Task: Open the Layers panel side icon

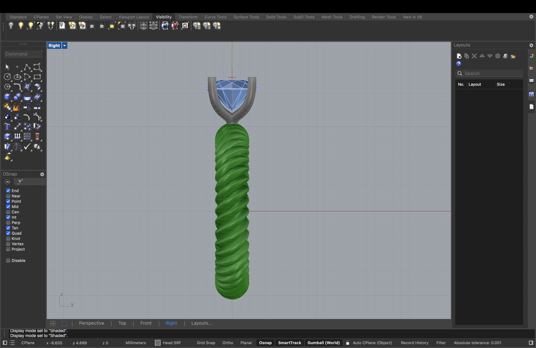Action: [x=531, y=68]
